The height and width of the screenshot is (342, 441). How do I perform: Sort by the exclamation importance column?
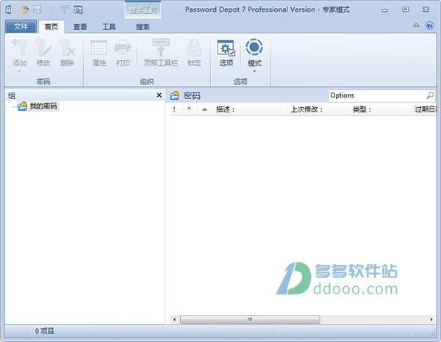(174, 109)
